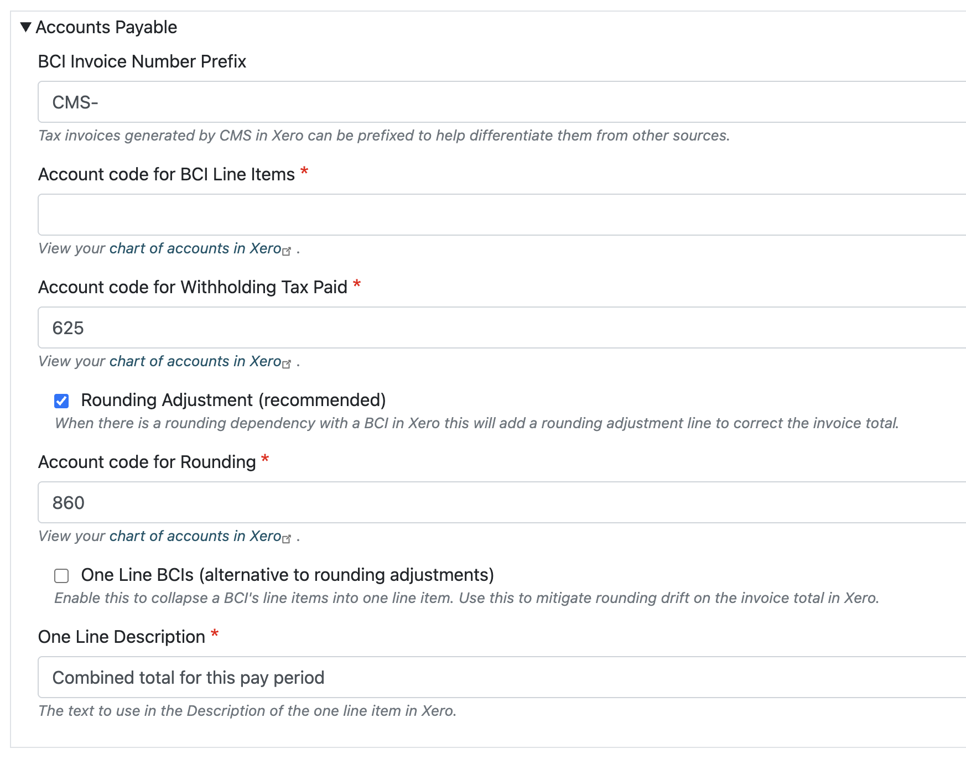Click the Accounts Payable section header
The width and height of the screenshot is (966, 759).
pyautogui.click(x=107, y=27)
